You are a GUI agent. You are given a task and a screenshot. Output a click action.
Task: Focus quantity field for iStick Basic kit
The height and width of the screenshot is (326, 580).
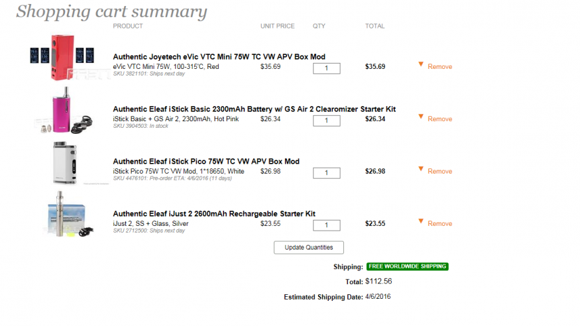coord(326,121)
